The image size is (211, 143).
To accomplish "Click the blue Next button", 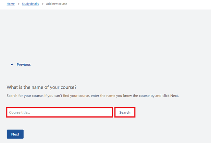I will tap(15, 134).
